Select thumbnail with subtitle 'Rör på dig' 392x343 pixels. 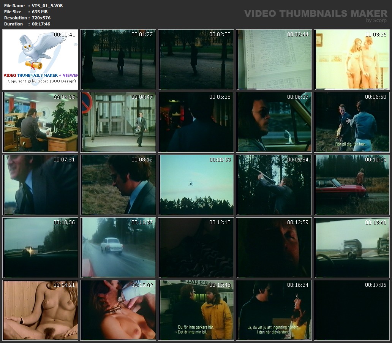click(x=351, y=122)
